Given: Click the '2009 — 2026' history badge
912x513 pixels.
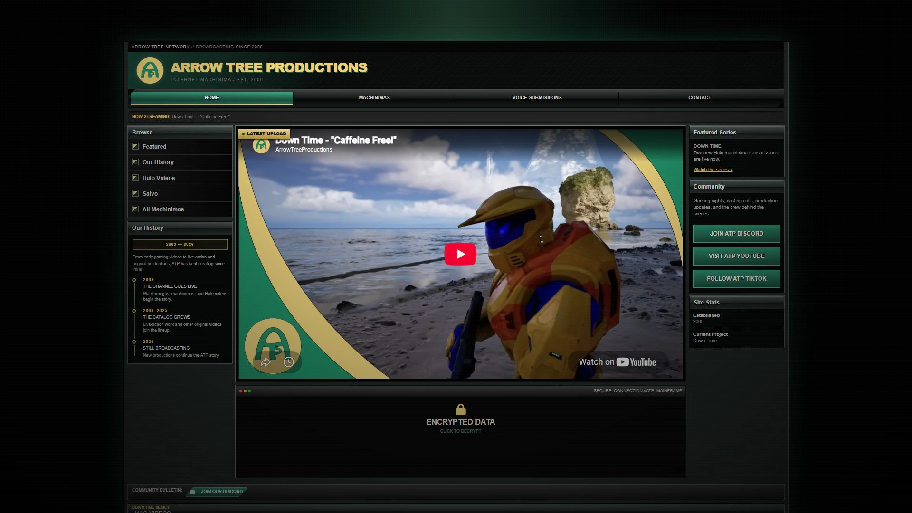Looking at the screenshot, I should pos(180,245).
